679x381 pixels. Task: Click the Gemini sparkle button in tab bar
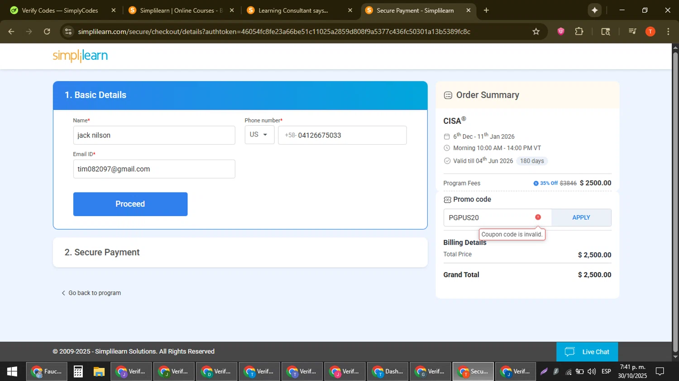click(594, 10)
